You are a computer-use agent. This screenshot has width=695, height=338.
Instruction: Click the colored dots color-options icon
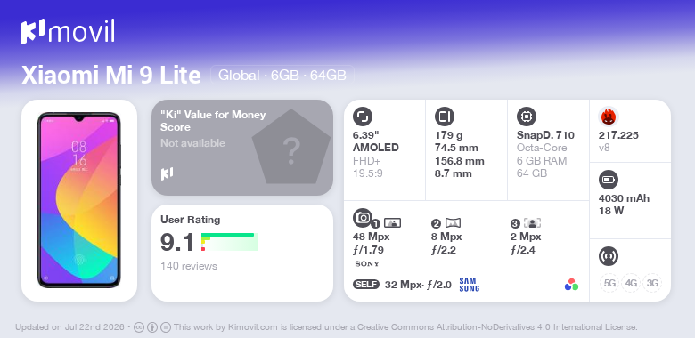point(571,285)
